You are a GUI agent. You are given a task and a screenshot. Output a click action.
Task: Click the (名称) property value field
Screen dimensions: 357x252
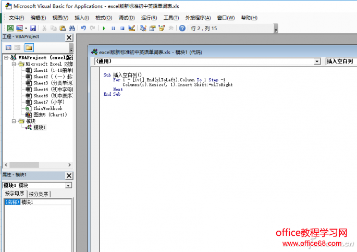coord(46,202)
